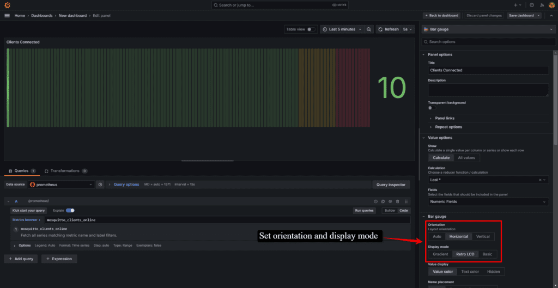Click the Expression button
The height and width of the screenshot is (288, 558).
[59, 259]
